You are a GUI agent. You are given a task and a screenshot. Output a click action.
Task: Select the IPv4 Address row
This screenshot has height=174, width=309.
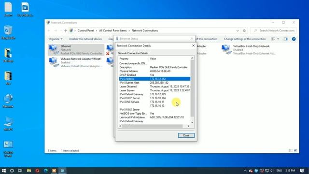click(154, 79)
